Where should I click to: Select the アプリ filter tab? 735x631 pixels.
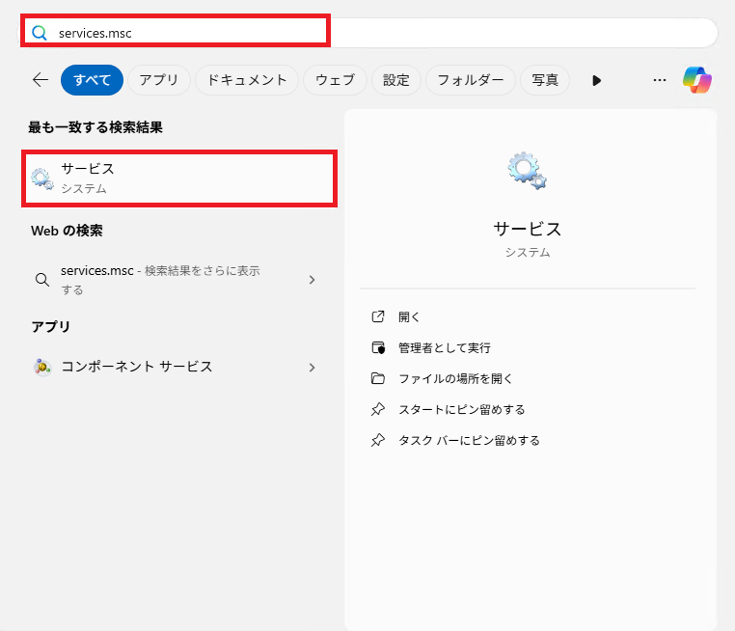pyautogui.click(x=159, y=80)
